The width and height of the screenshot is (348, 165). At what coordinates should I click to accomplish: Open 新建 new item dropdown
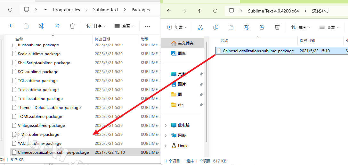click(177, 27)
